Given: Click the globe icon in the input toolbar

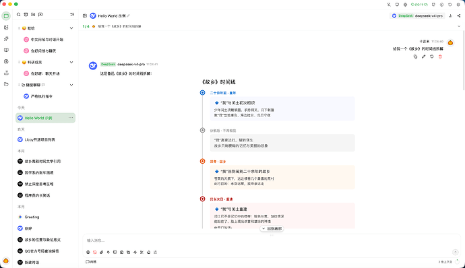Looking at the screenshot, I should pos(88,253).
